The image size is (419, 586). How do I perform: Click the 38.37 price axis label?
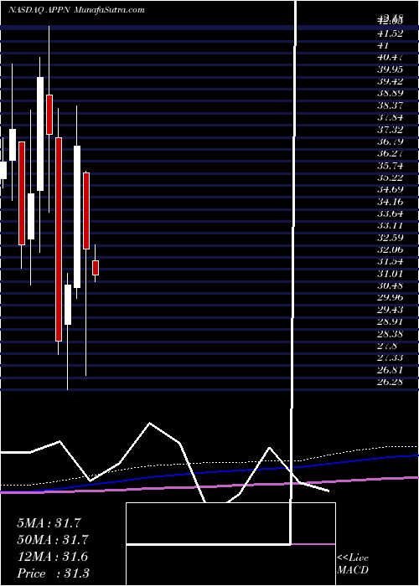[391, 105]
